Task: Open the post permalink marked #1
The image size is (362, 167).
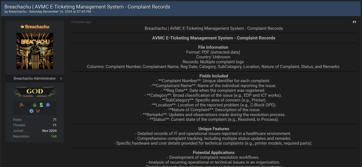Action: pos(354,22)
